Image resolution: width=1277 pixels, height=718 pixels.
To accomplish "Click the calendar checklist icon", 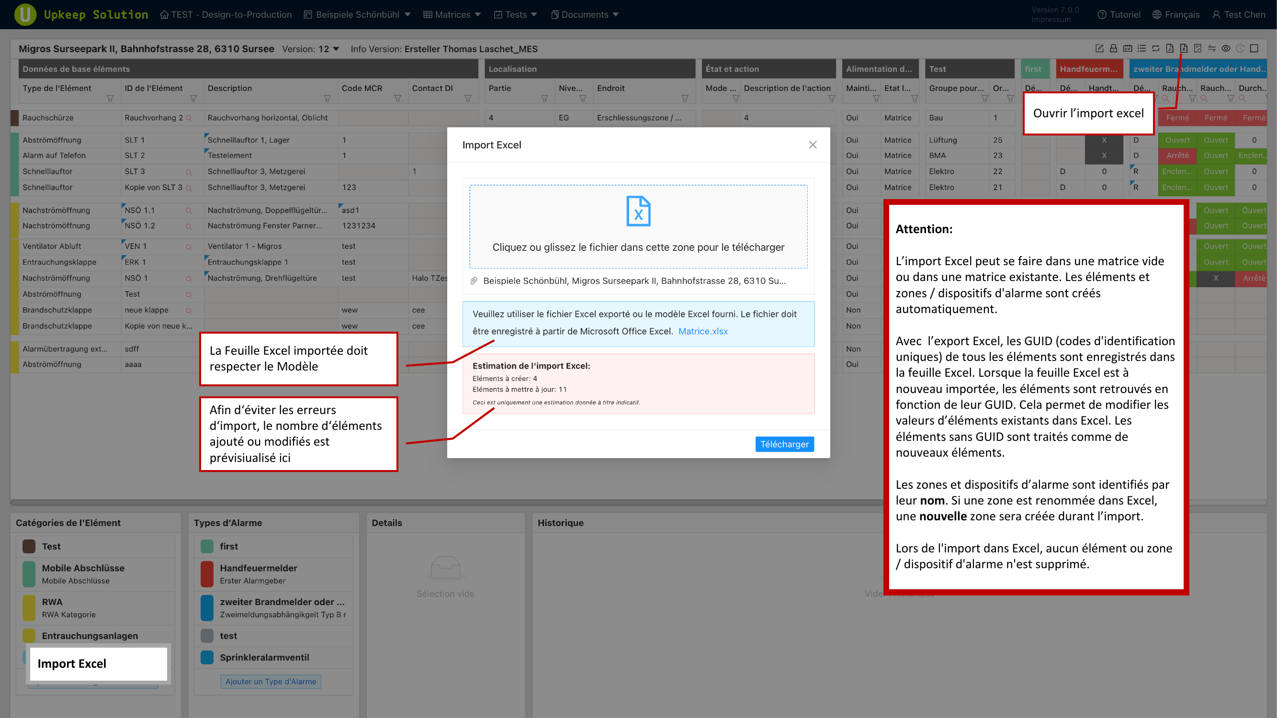I will (x=1127, y=48).
